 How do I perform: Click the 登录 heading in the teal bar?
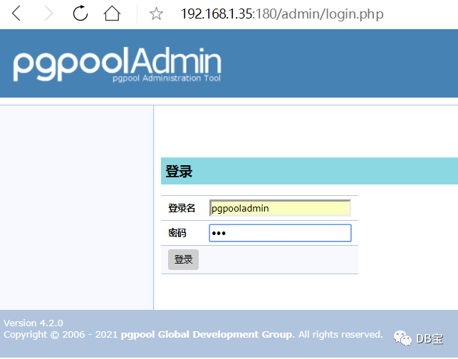pos(179,171)
